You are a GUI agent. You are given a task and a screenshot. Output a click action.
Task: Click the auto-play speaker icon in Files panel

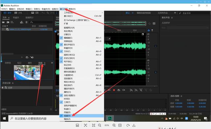point(32,57)
